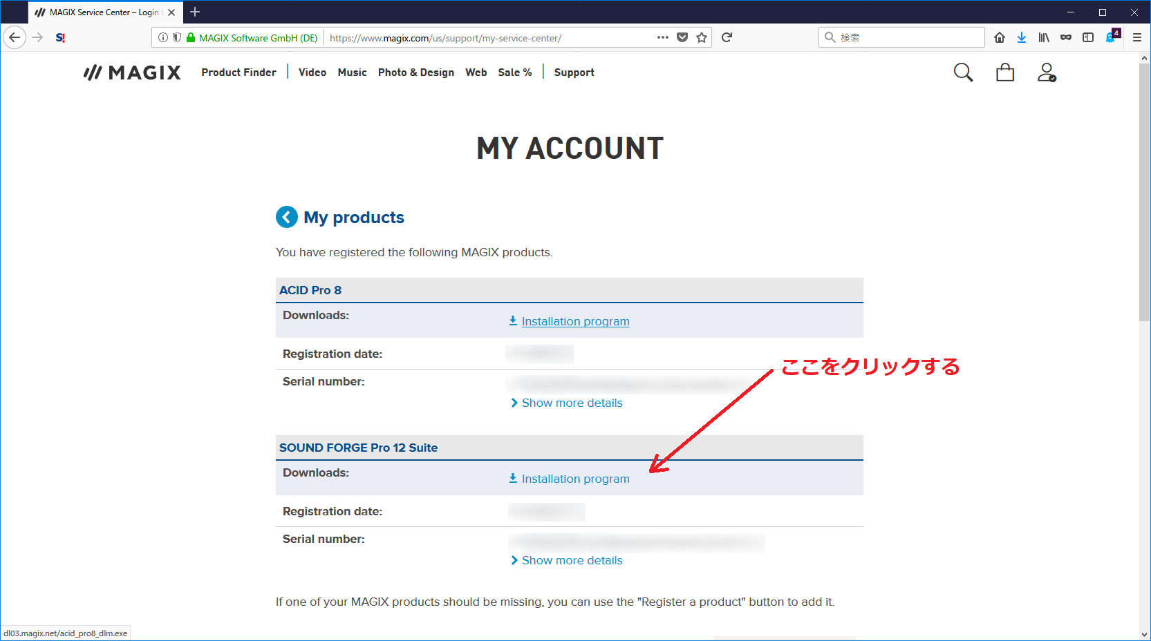Open a new browser tab with plus
This screenshot has width=1151, height=641.
(x=195, y=12)
